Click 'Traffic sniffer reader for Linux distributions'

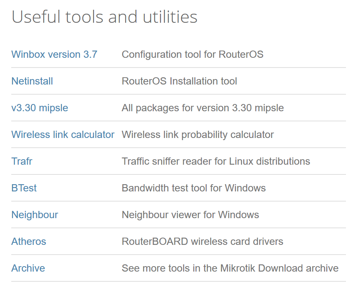[x=216, y=161]
